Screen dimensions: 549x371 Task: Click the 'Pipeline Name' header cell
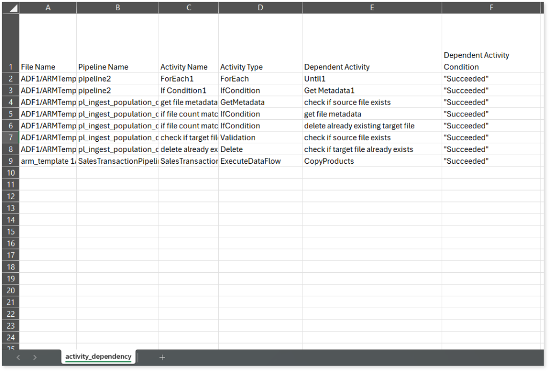tap(103, 67)
